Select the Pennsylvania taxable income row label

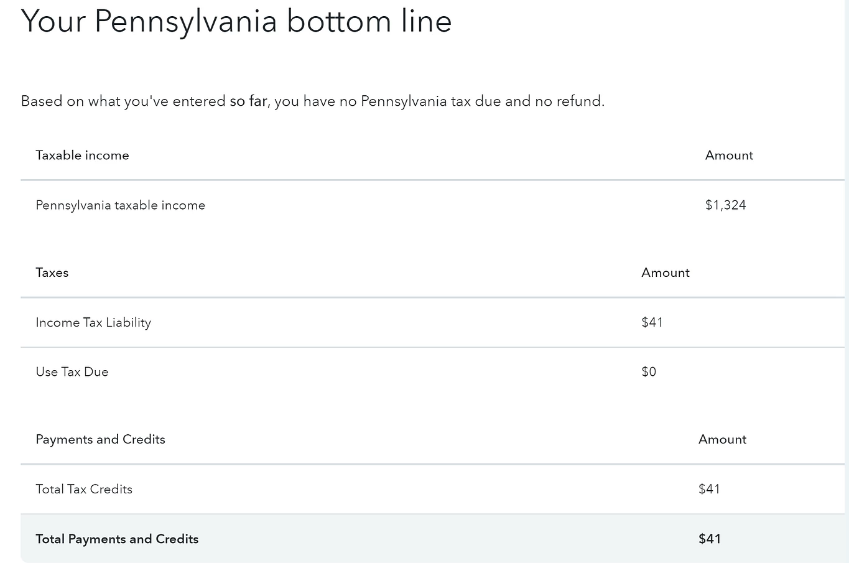point(120,205)
